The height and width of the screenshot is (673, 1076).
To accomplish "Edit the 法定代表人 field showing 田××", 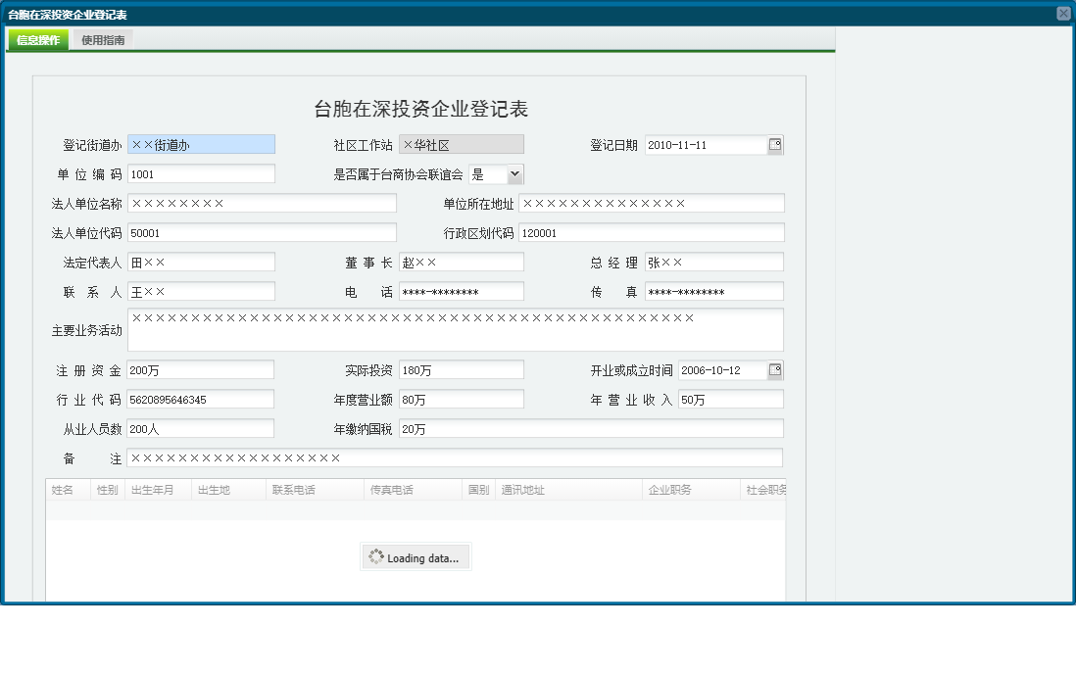I will [x=201, y=262].
